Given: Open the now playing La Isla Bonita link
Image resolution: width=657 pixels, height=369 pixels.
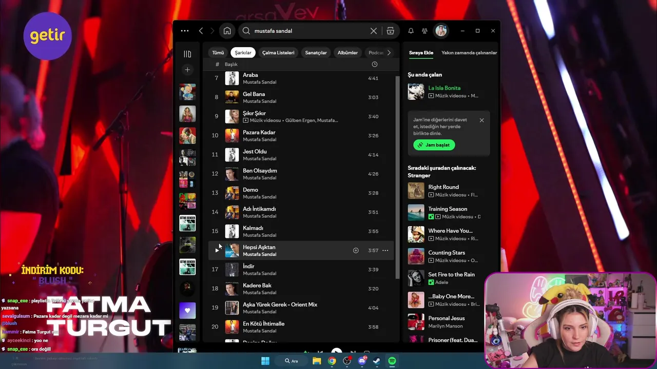Looking at the screenshot, I should (x=445, y=88).
